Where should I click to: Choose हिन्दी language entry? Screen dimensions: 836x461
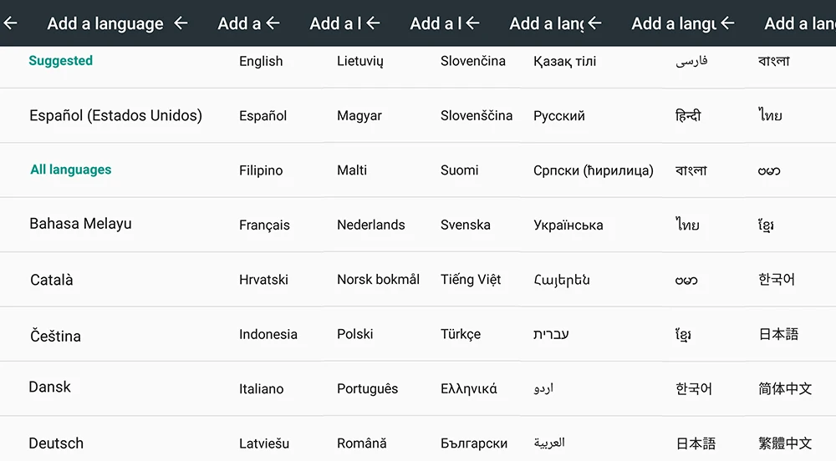pos(688,115)
